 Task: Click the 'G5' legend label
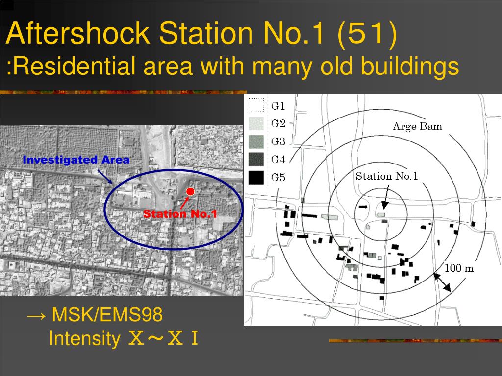coord(278,177)
